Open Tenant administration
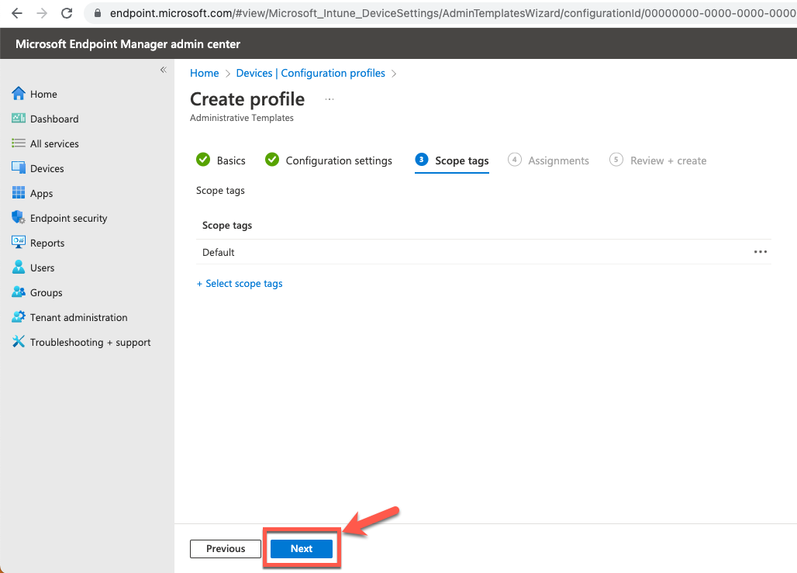The height and width of the screenshot is (573, 797). (x=79, y=317)
